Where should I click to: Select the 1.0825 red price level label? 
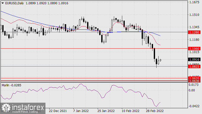click(194, 66)
